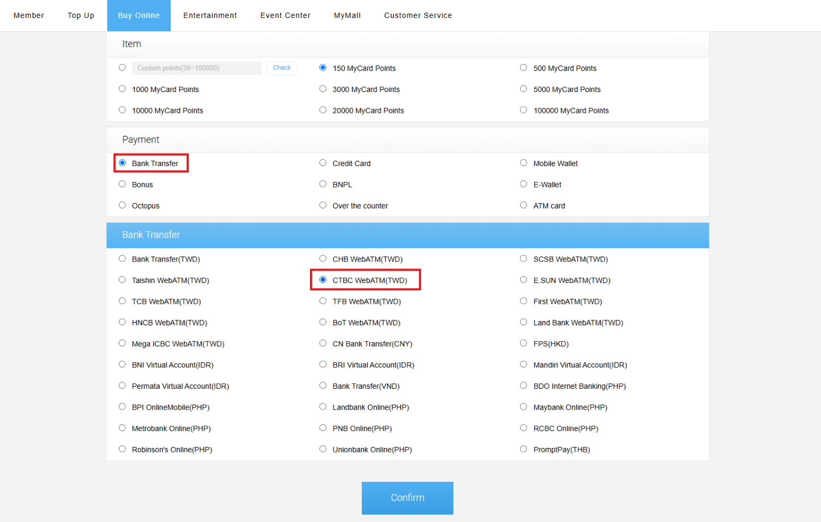Select 1000 MyCard Points option
Screen dimensions: 821x522
[122, 89]
